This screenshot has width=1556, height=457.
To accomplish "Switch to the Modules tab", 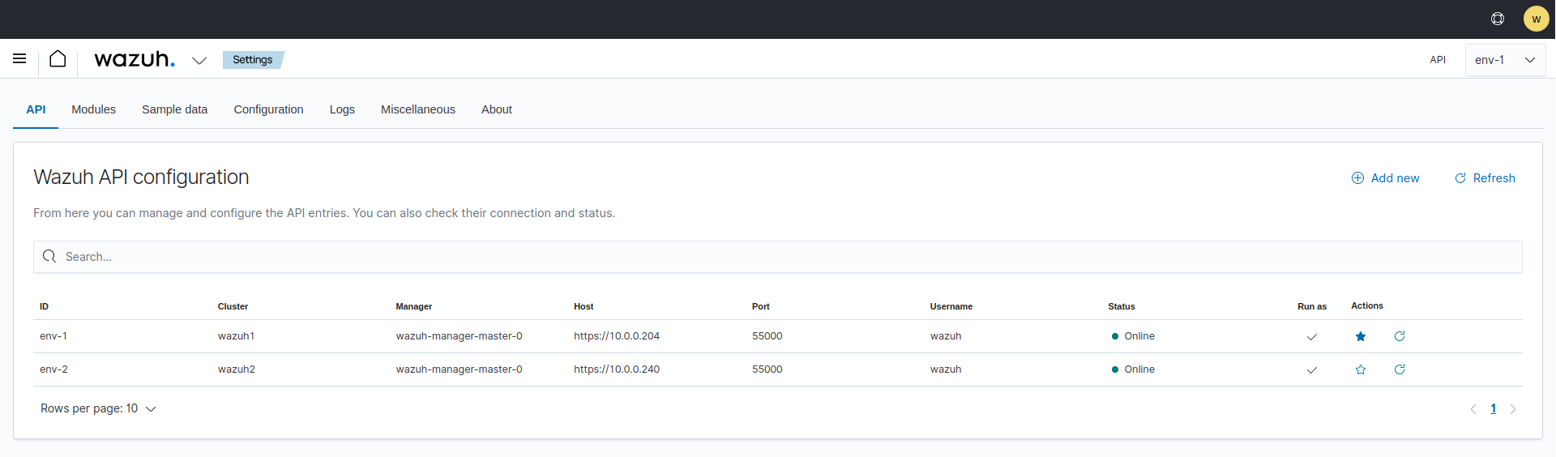I will click(x=93, y=109).
